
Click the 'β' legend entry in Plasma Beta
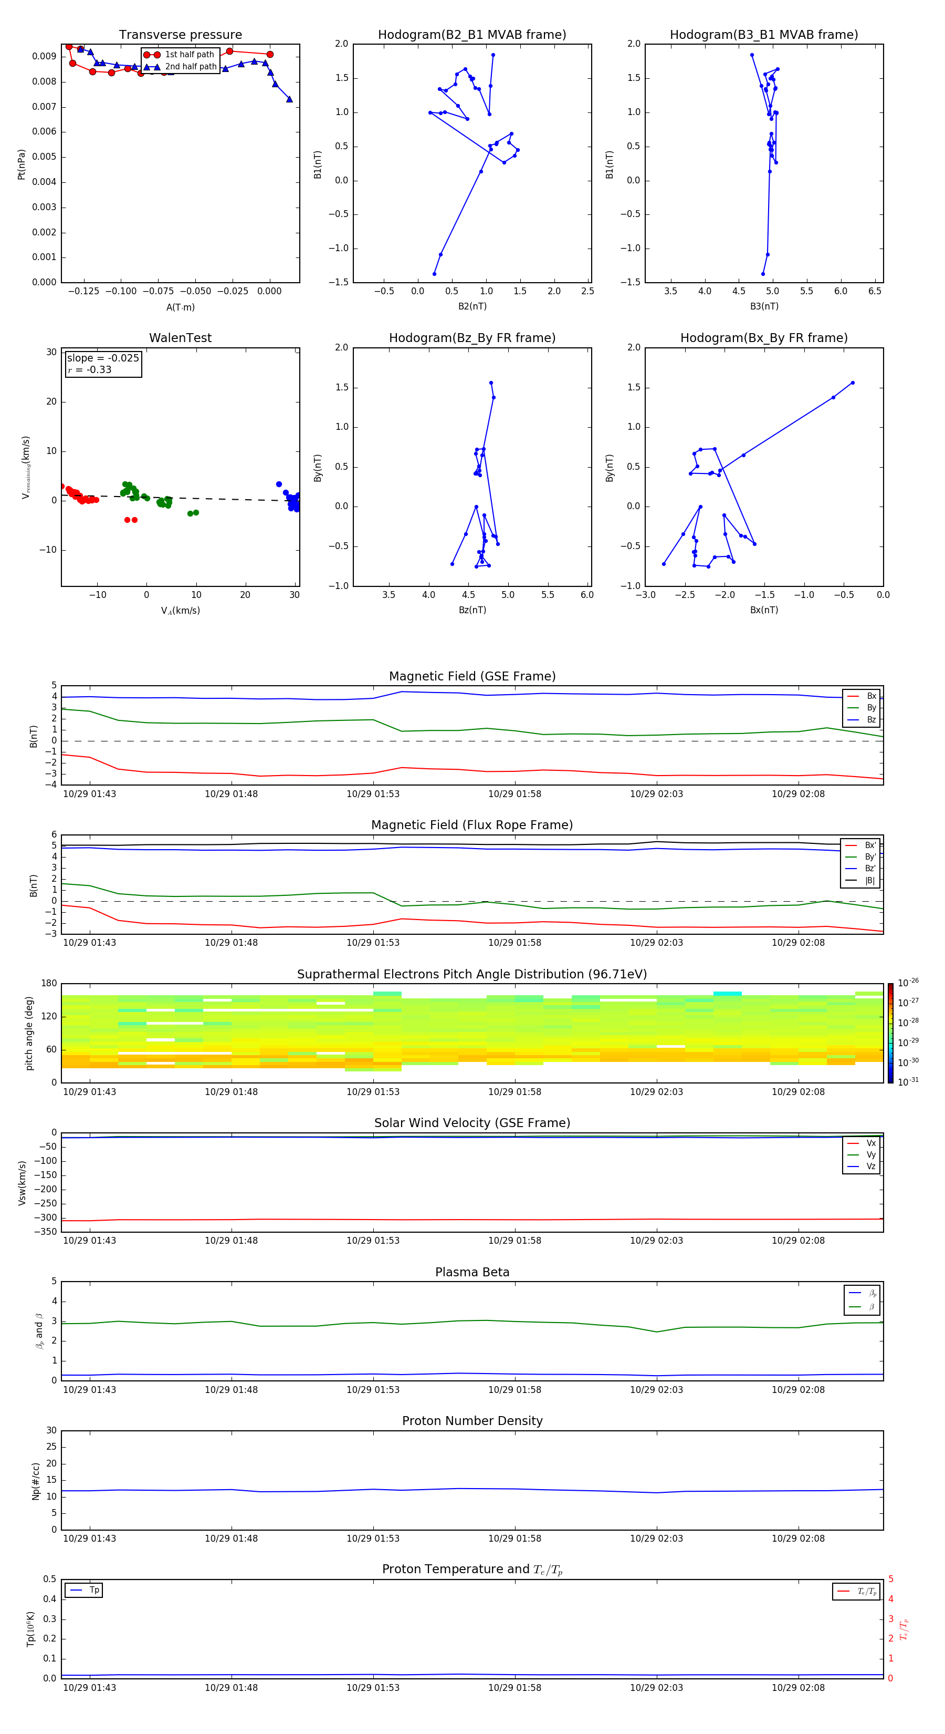(x=862, y=1307)
